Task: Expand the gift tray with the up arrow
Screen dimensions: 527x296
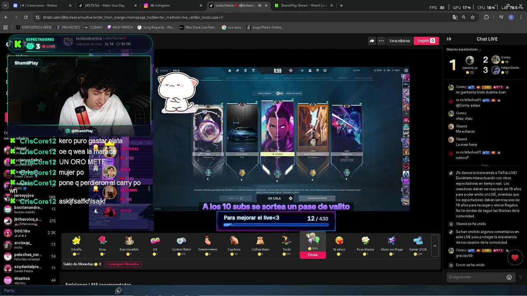Action: 434,246
